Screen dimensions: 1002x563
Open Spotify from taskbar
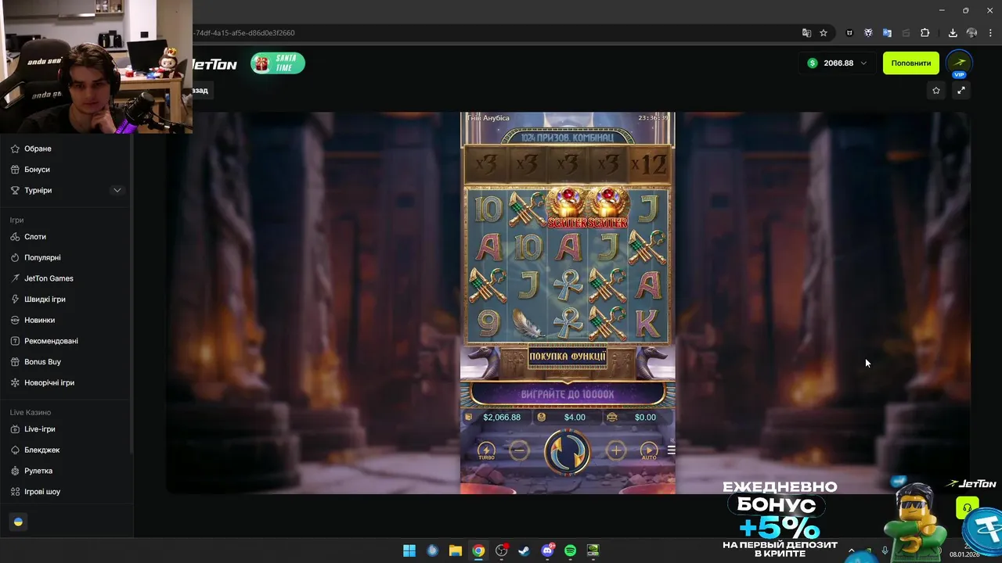[x=571, y=550]
